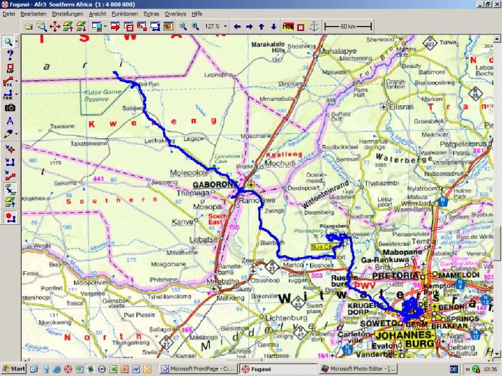Open the Ansicht menu

(x=98, y=14)
